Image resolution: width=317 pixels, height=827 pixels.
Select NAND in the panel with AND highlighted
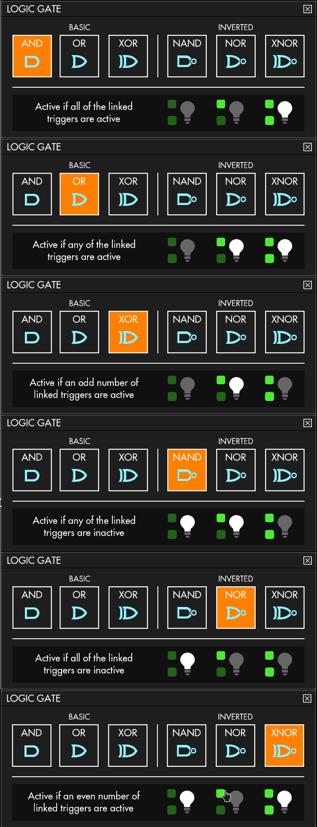tap(187, 56)
